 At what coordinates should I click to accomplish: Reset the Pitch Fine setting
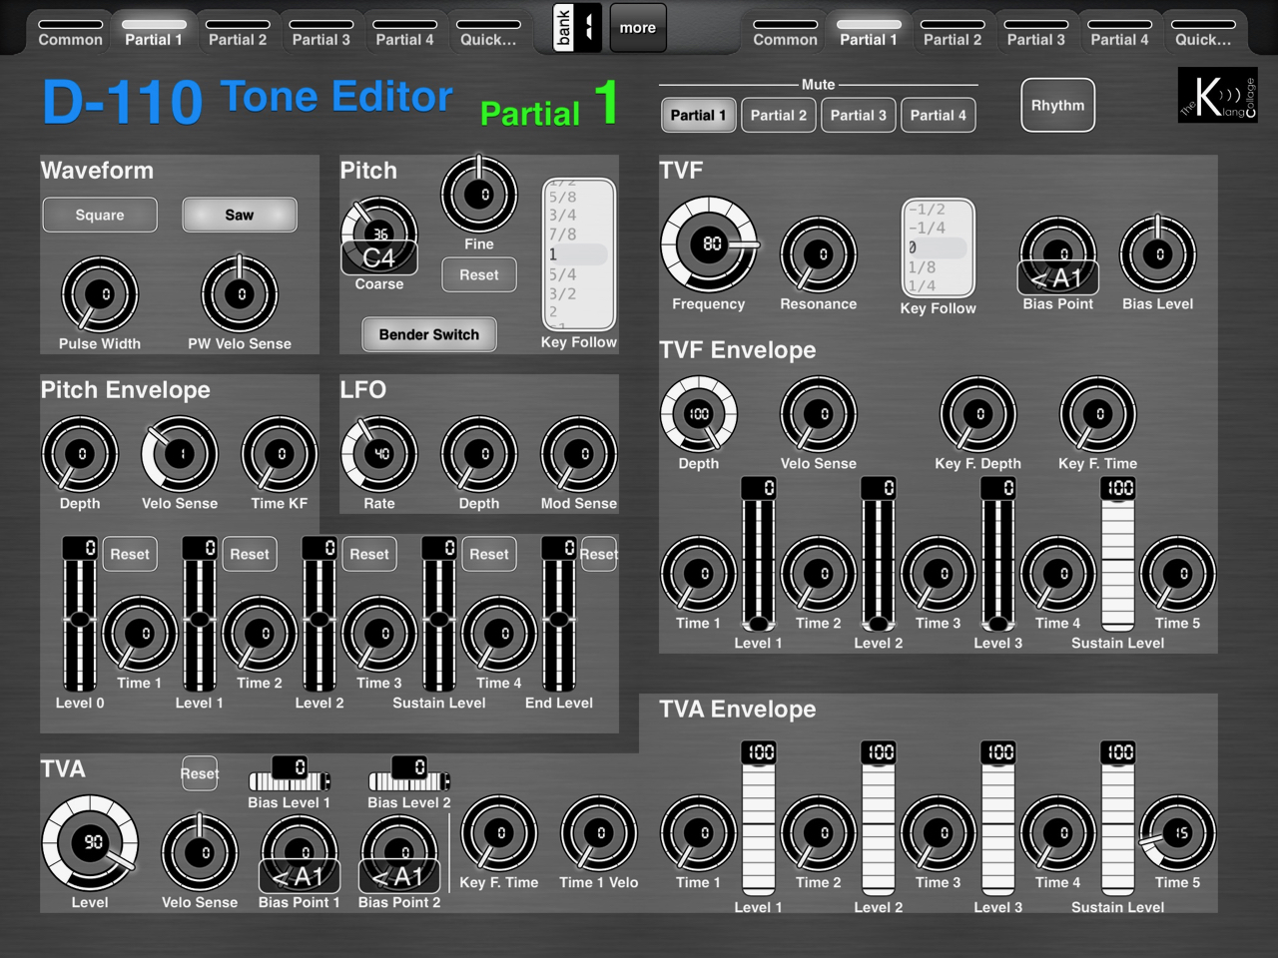pos(479,274)
